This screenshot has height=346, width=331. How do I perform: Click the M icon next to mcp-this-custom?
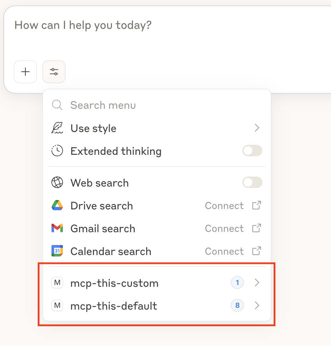click(x=57, y=283)
